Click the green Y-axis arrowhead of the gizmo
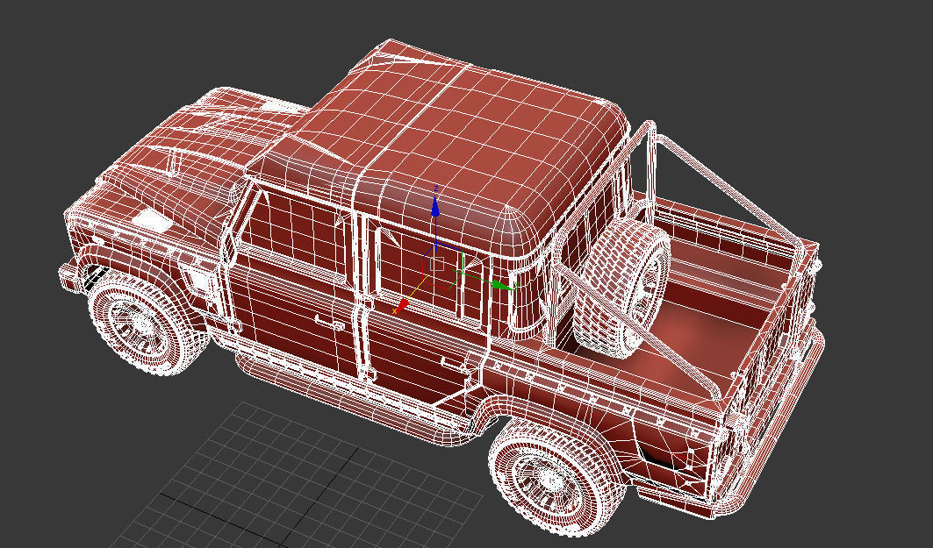The width and height of the screenshot is (933, 548). [503, 285]
